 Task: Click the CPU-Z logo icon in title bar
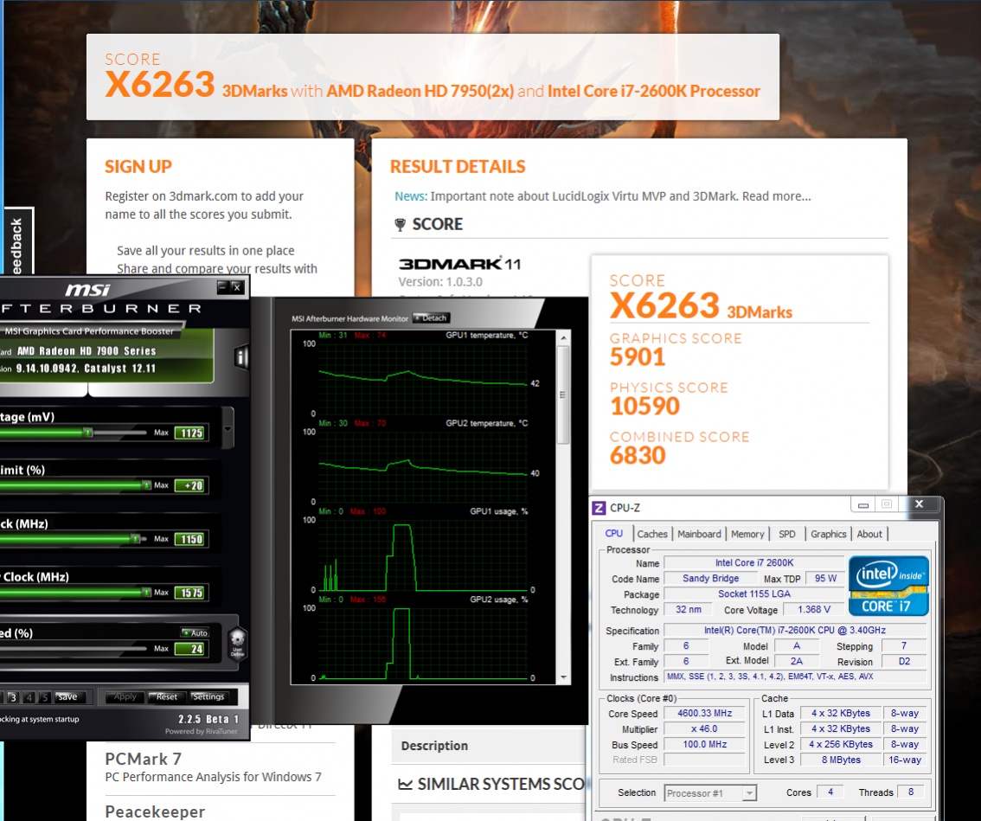[599, 508]
